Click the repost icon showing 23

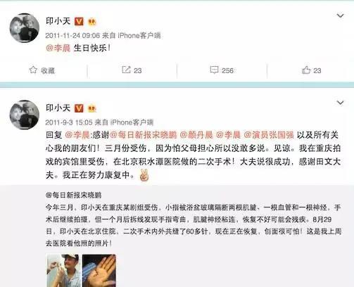coord(126,70)
